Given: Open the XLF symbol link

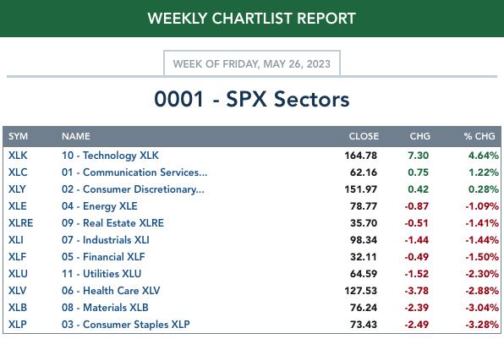Looking at the screenshot, I should point(17,257).
